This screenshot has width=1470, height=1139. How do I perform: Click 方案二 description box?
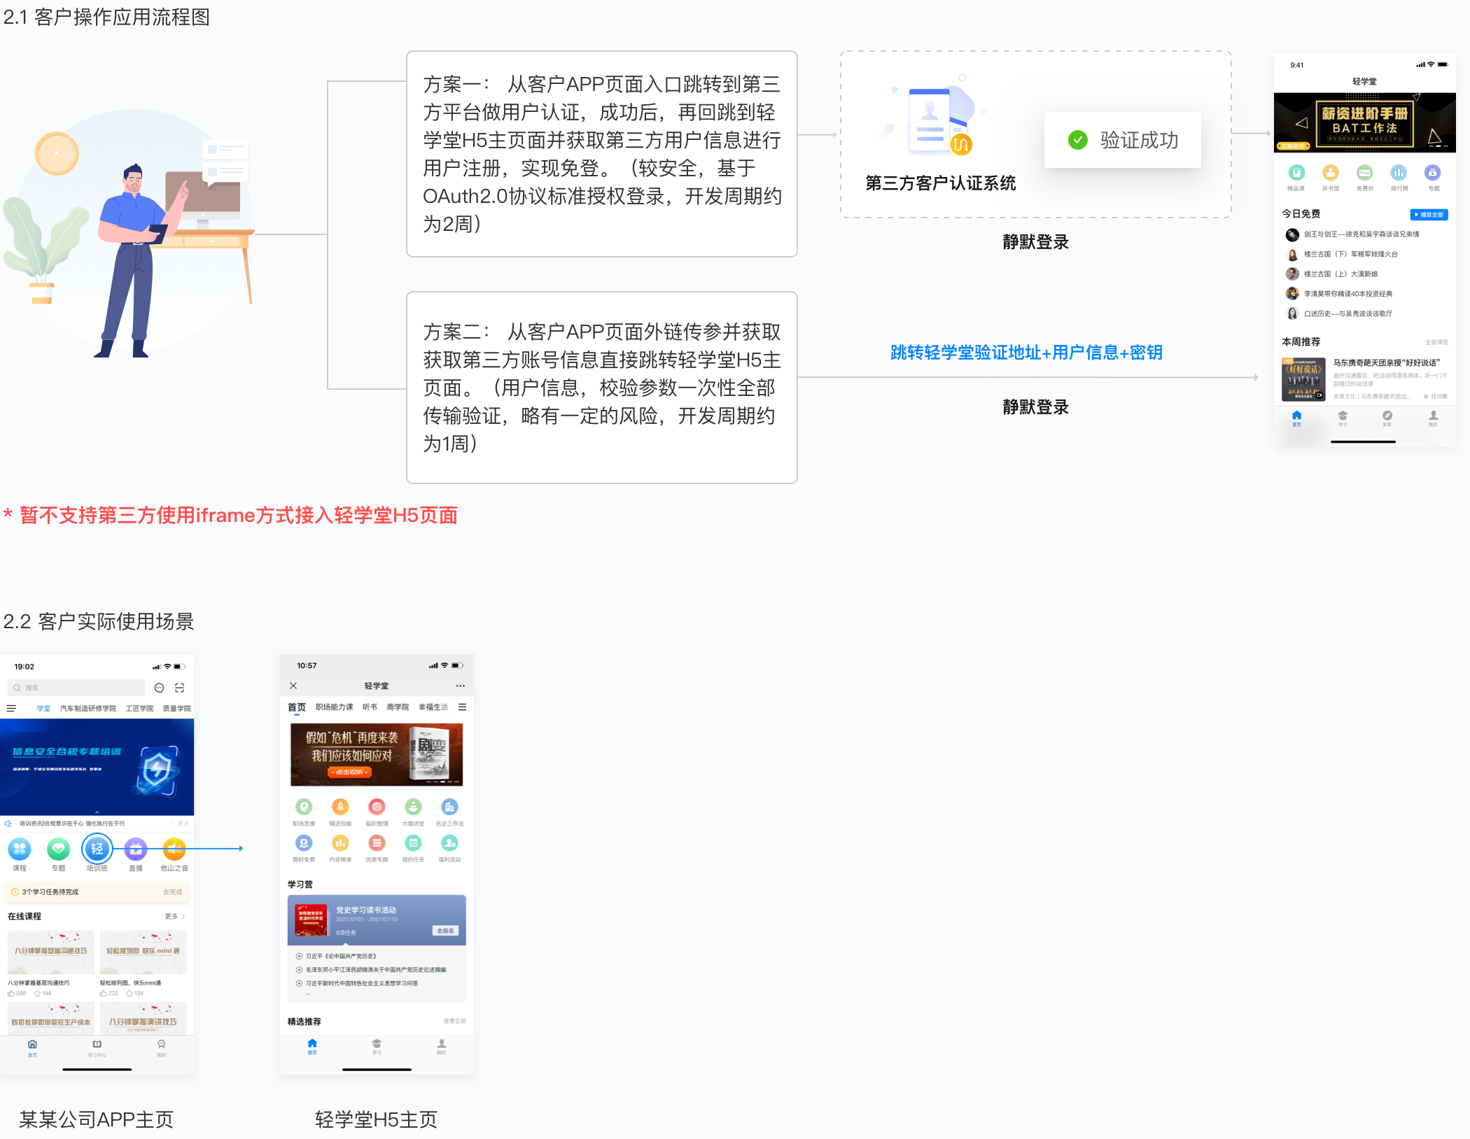click(601, 388)
